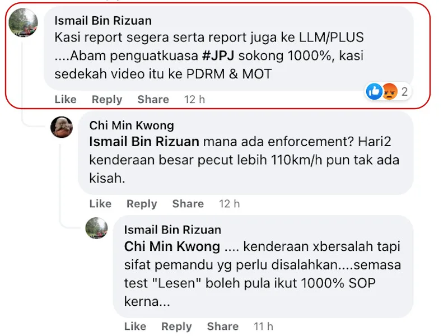Open Chi Min Kwong's profile picture

(x=62, y=127)
